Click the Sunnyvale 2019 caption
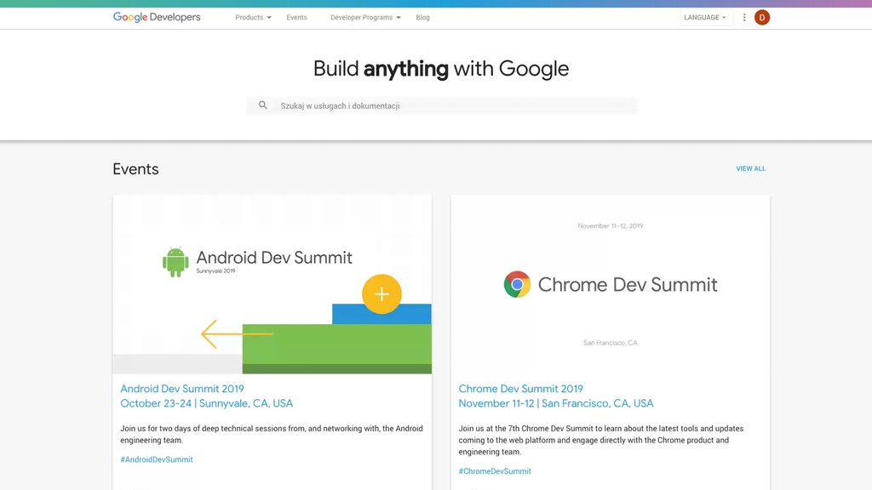The width and height of the screenshot is (872, 490). pos(215,271)
